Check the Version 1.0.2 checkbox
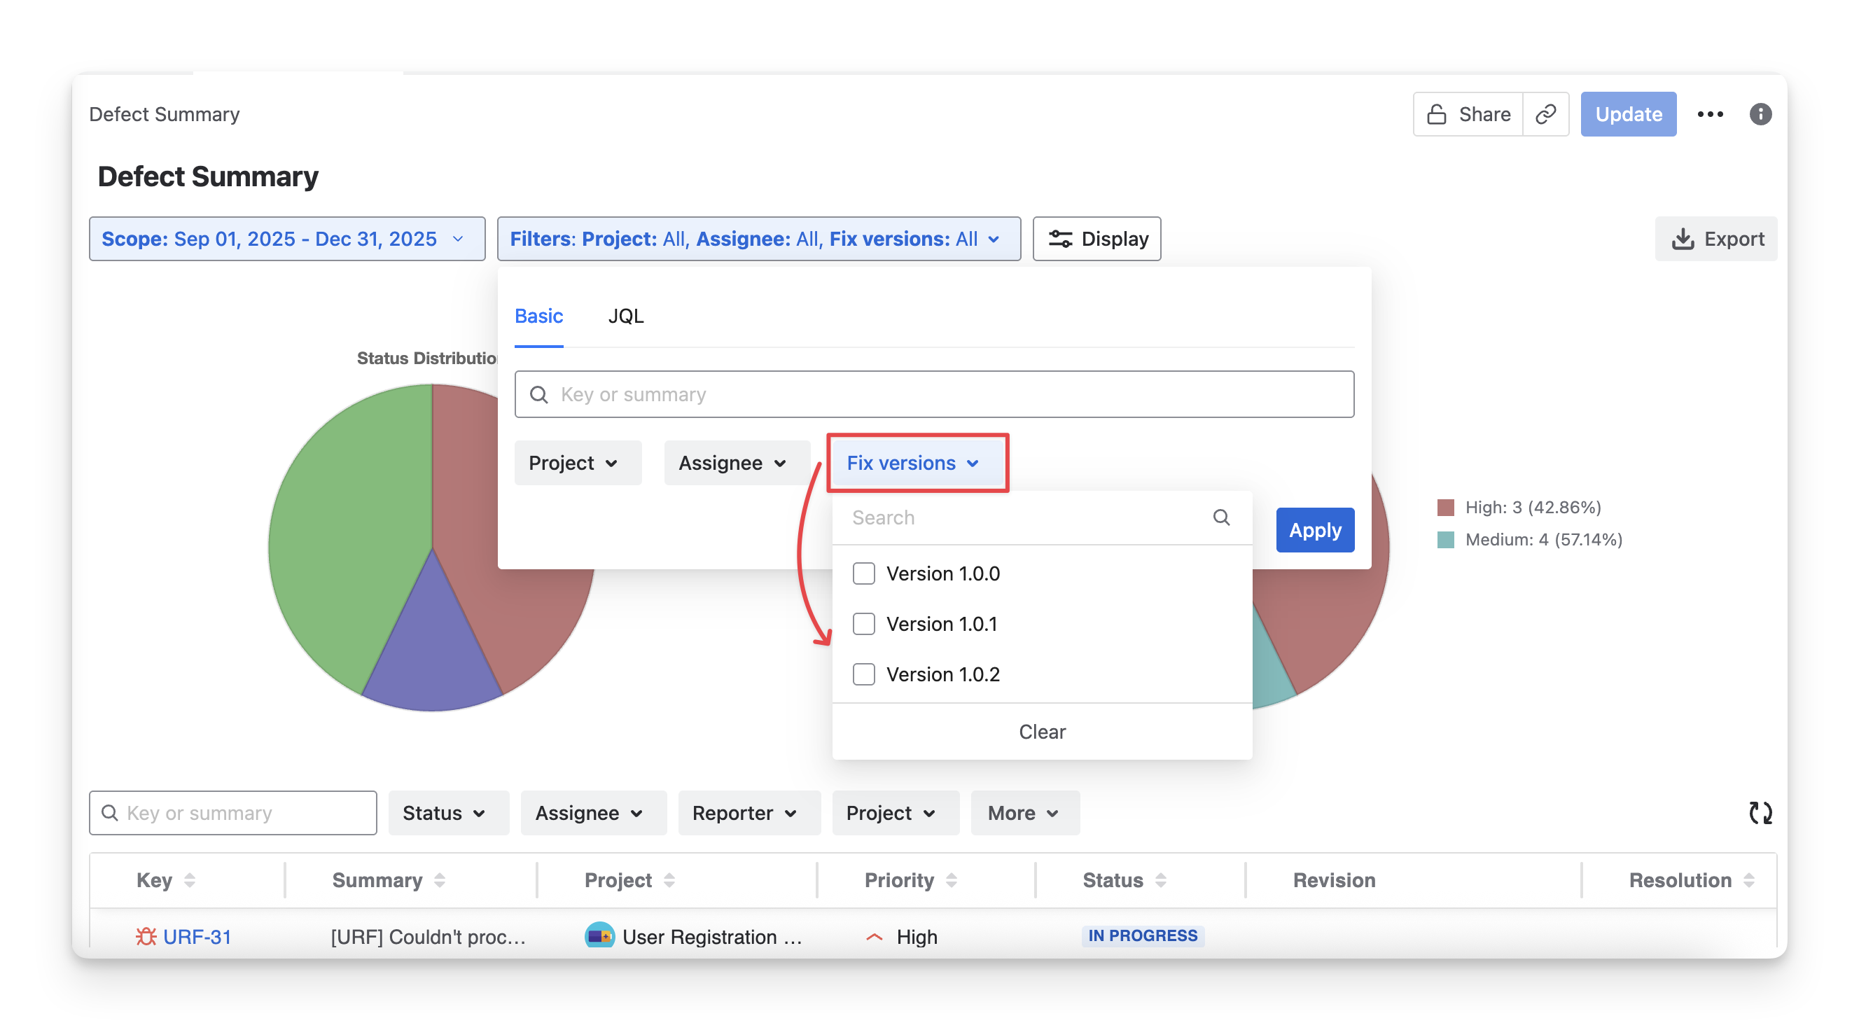Screen dimensions: 1859x1030 coord(864,674)
